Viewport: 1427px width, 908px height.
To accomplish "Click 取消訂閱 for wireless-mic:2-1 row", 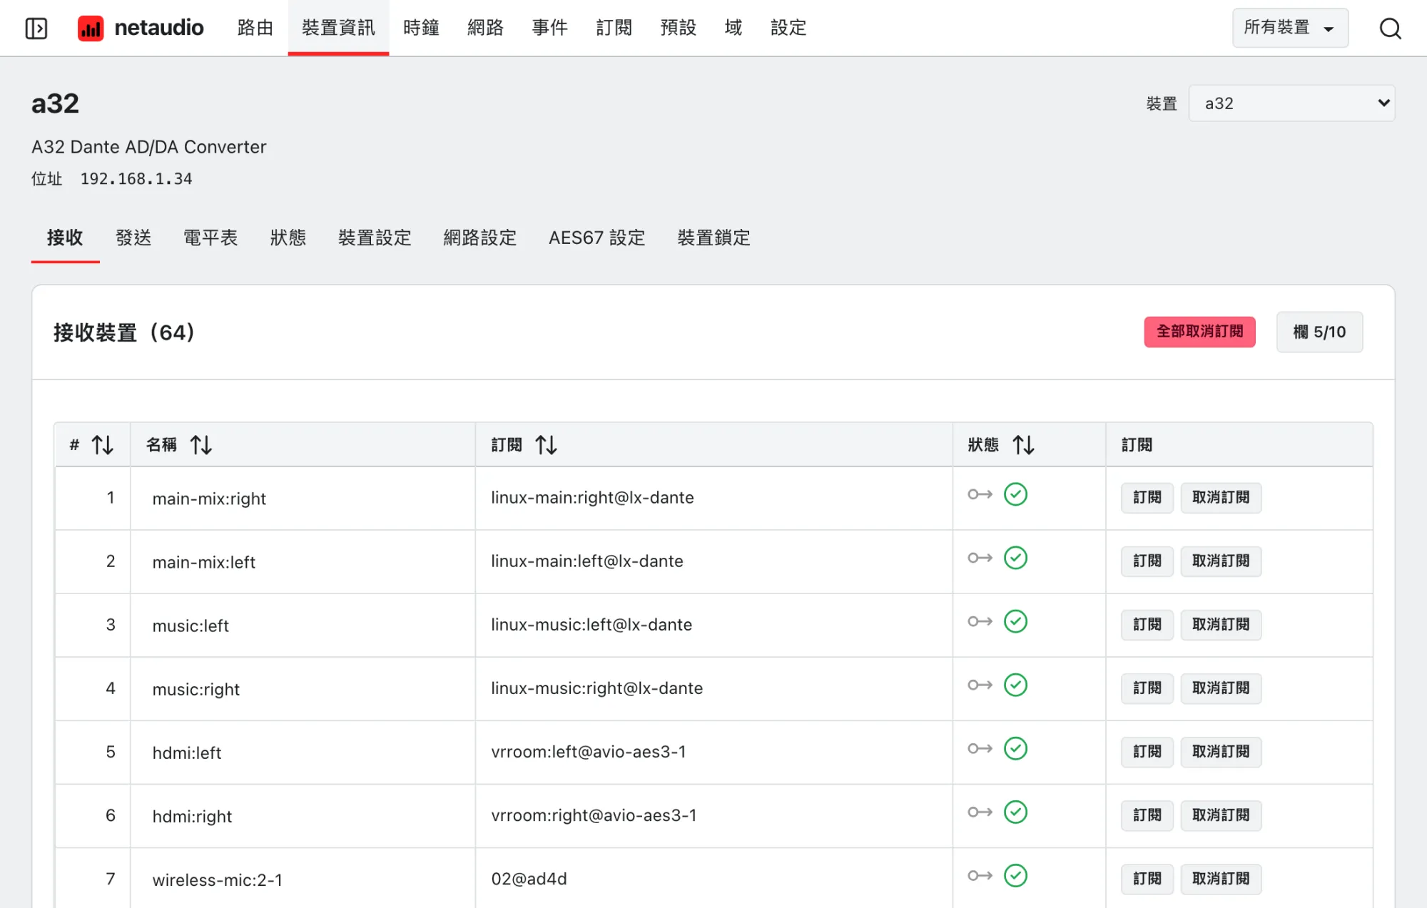I will [x=1220, y=878].
